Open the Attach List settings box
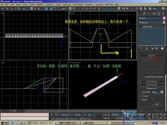 [150, 100]
